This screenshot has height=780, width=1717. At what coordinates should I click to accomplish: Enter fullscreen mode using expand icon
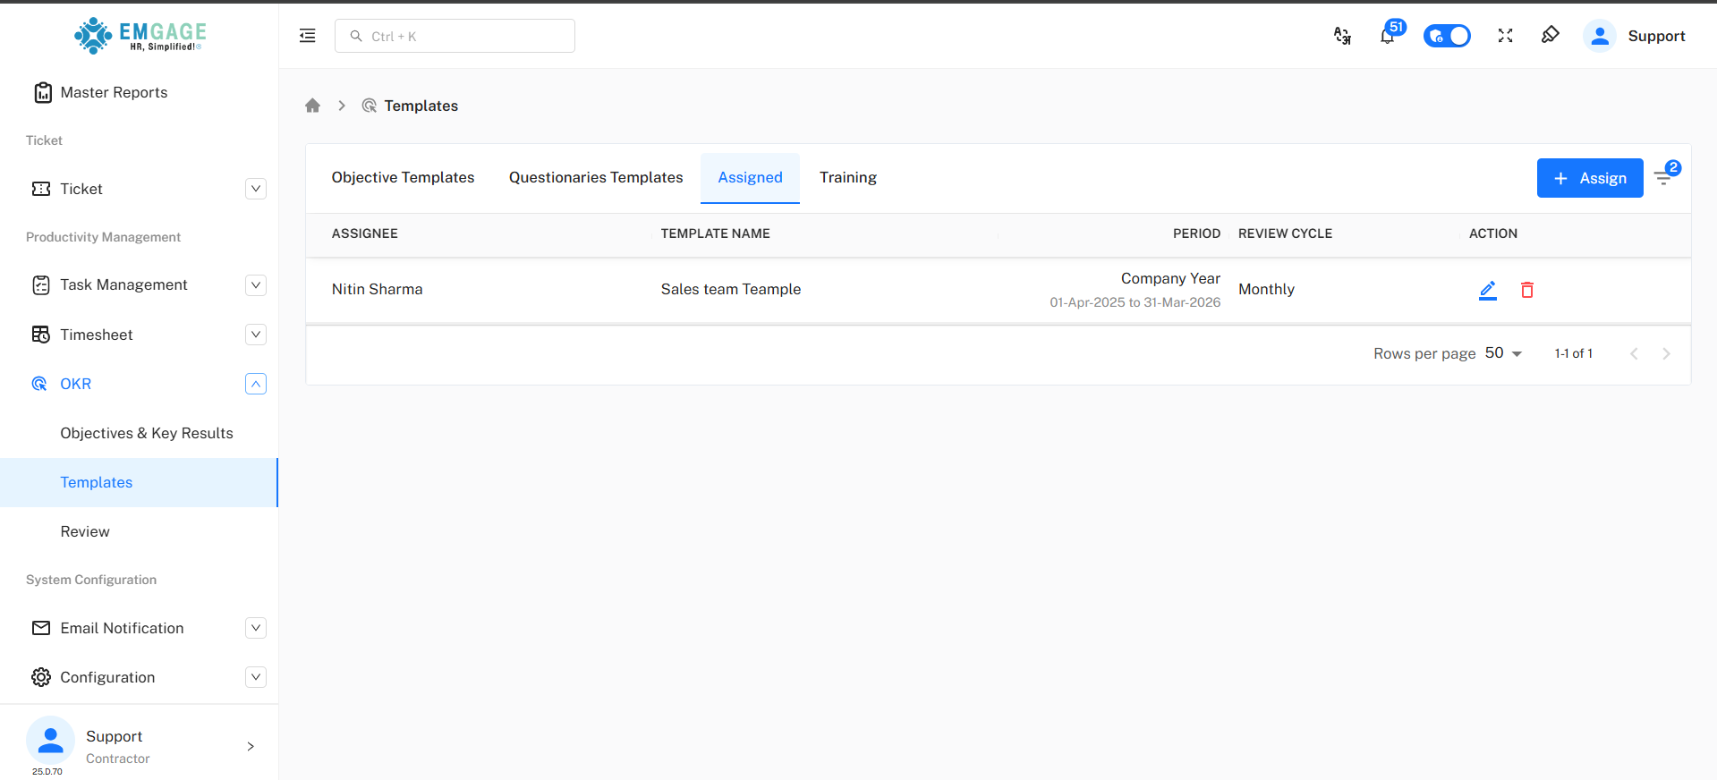pyautogui.click(x=1505, y=36)
